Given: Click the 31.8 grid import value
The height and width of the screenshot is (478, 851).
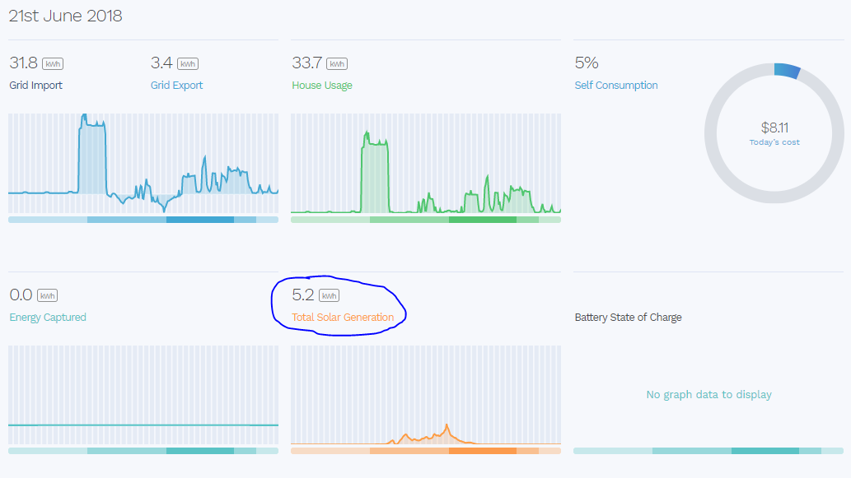Looking at the screenshot, I should point(23,63).
